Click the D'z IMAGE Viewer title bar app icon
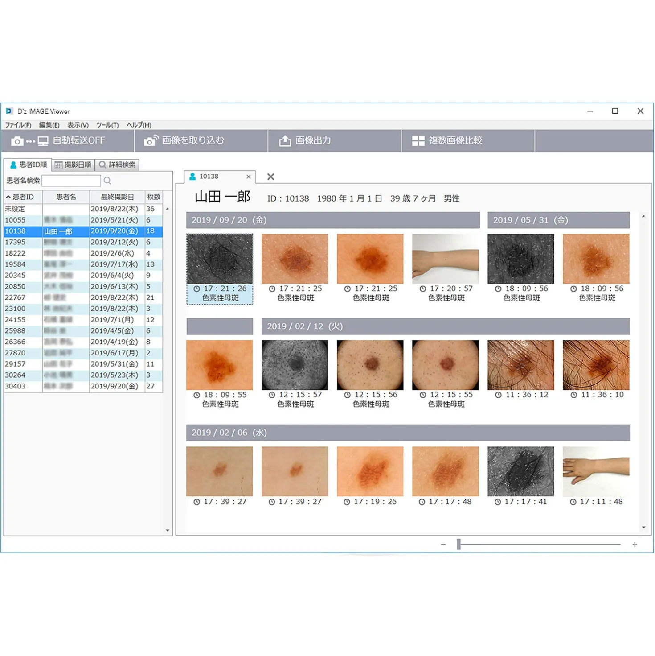Screen dimensions: 655x656 [x=9, y=111]
